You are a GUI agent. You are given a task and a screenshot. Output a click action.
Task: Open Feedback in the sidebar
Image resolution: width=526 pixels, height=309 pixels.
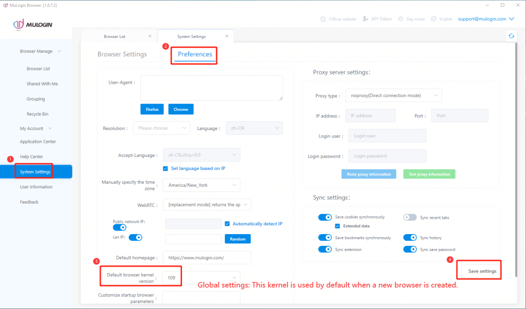[x=29, y=202]
